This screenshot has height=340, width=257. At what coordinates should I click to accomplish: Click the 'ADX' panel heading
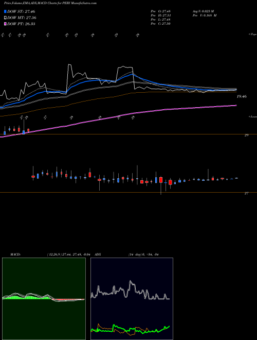coord(98,254)
